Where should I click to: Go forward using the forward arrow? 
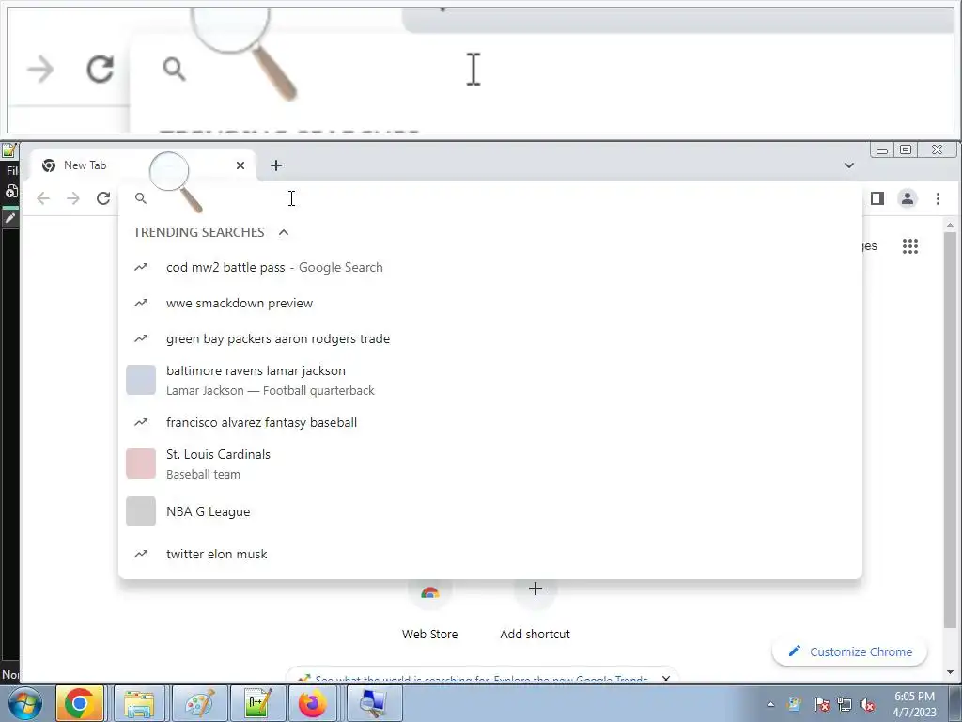pyautogui.click(x=73, y=198)
